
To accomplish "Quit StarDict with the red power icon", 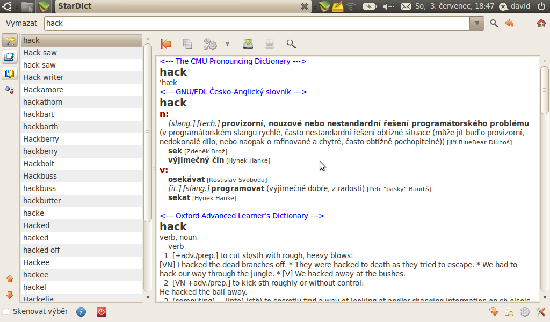I will click(102, 311).
